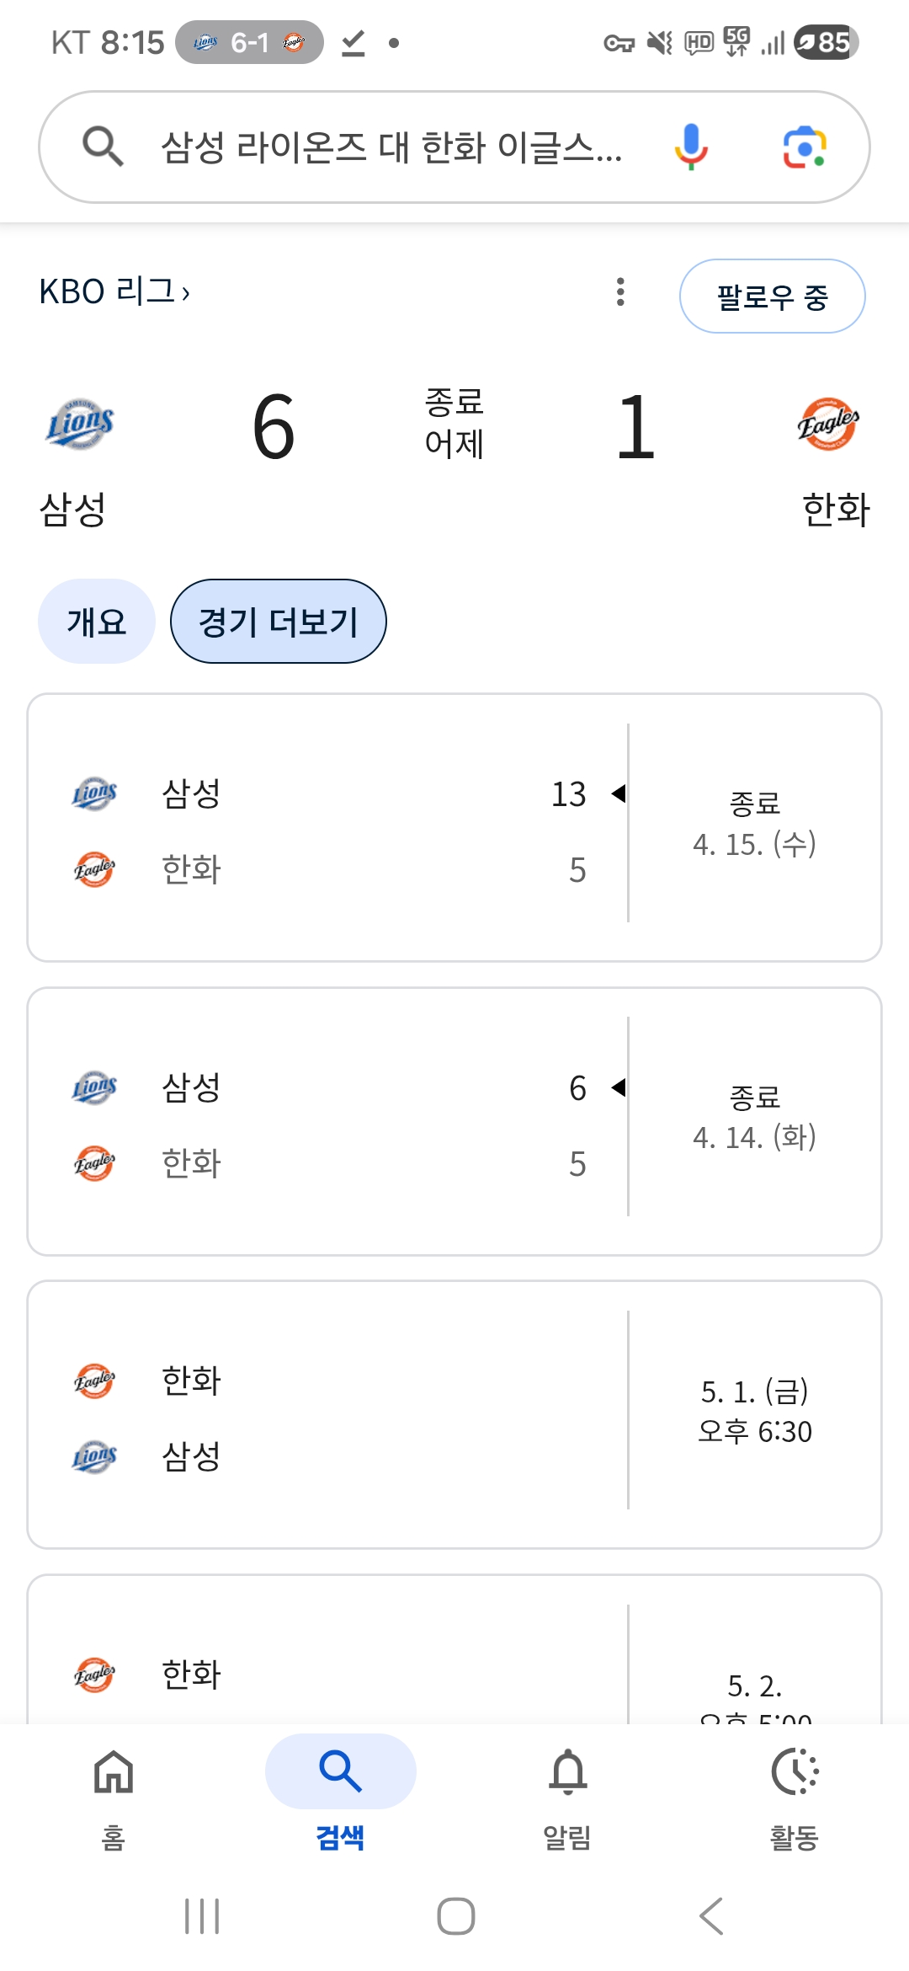Tap the search query text field

391,147
